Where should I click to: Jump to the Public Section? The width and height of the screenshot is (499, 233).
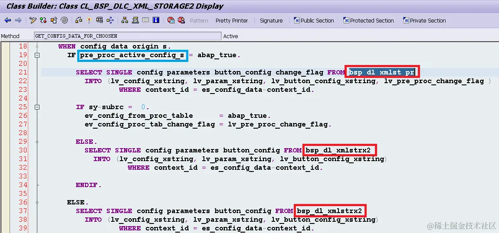[314, 21]
